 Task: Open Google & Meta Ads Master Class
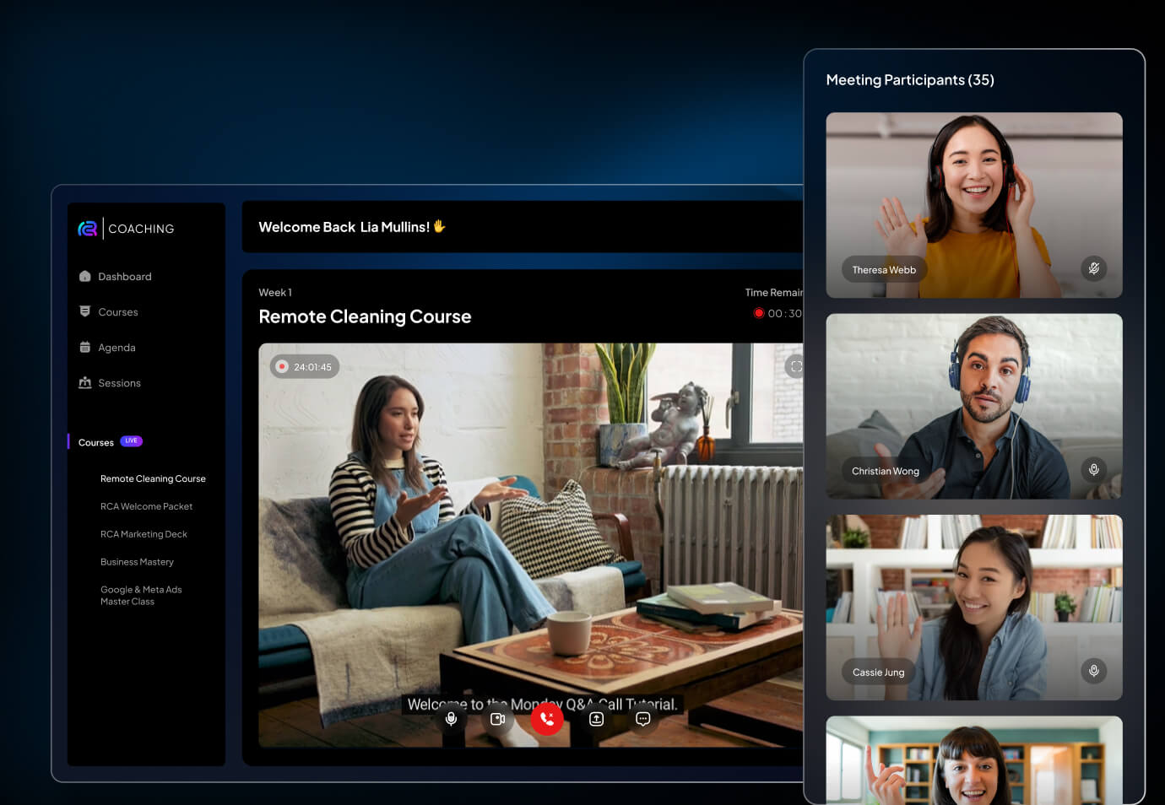click(141, 596)
